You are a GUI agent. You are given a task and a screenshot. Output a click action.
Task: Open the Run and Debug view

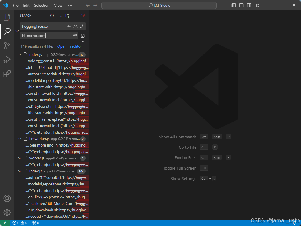point(7,60)
